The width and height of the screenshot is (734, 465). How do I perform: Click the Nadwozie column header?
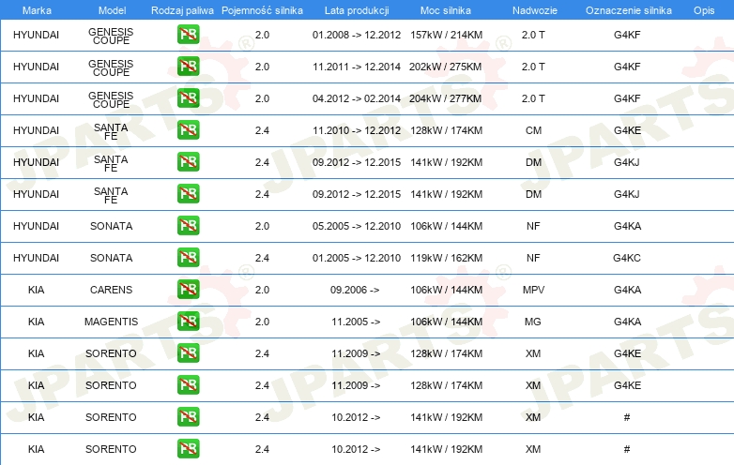[533, 9]
